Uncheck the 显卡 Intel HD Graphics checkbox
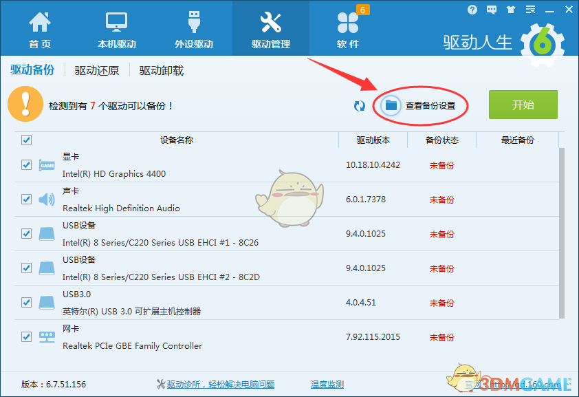 [26, 164]
